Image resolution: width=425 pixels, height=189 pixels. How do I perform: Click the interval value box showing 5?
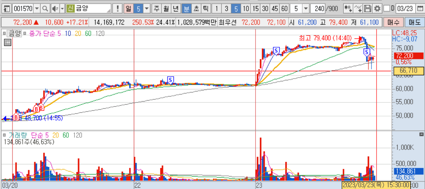click(296, 8)
